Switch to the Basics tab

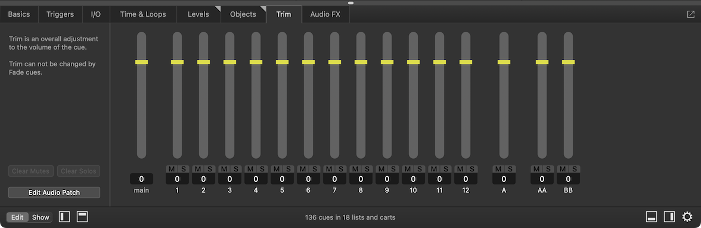point(19,14)
